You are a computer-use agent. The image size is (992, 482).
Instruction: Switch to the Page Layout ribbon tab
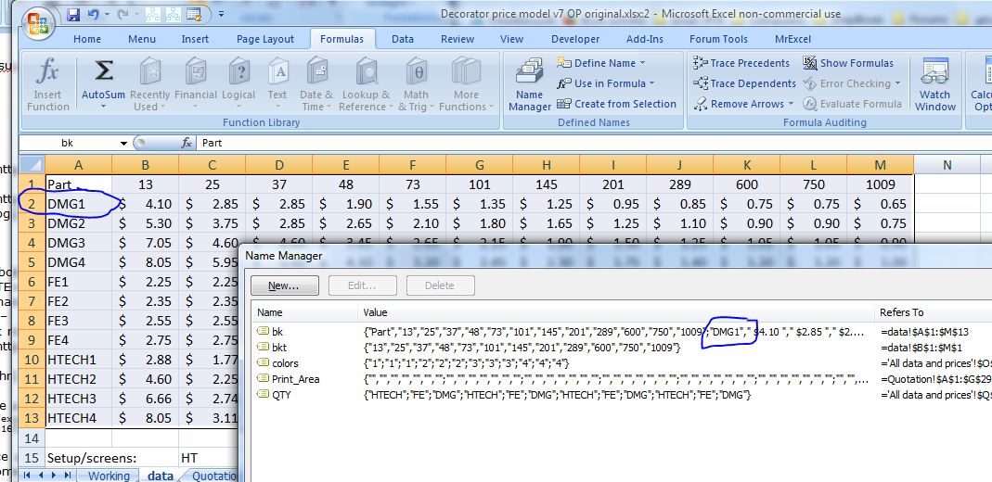pyautogui.click(x=265, y=39)
